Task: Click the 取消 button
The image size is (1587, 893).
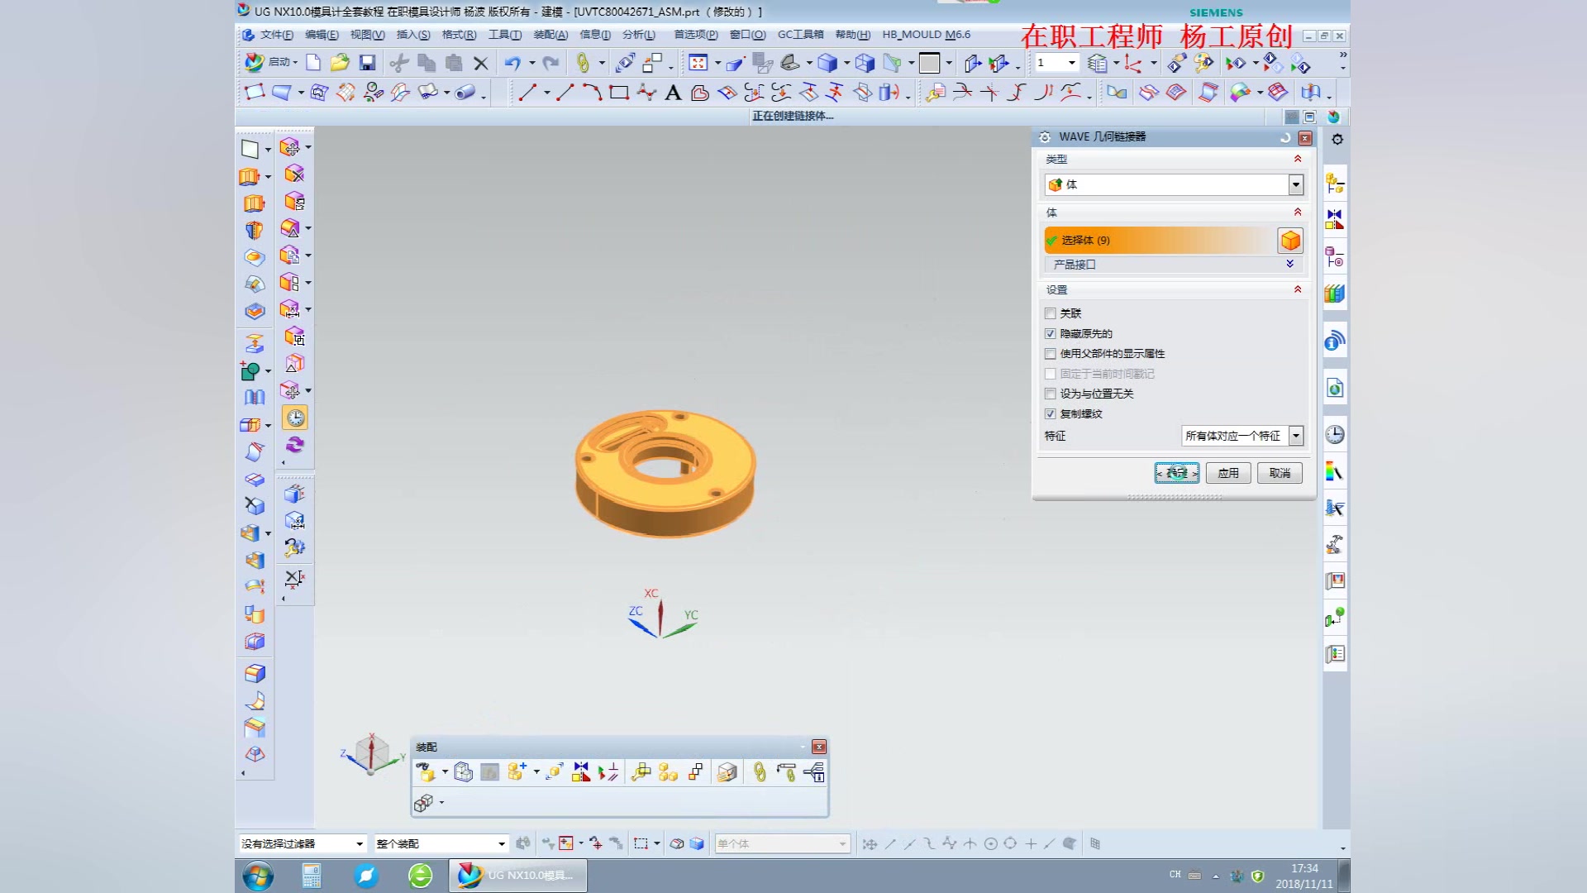Action: tap(1280, 473)
